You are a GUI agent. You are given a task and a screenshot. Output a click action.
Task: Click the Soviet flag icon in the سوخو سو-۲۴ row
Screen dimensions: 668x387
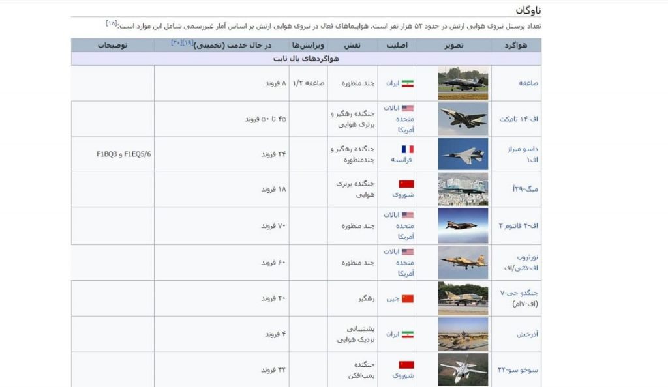click(406, 365)
